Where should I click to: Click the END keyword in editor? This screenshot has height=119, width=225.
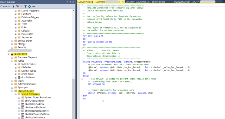(85, 96)
